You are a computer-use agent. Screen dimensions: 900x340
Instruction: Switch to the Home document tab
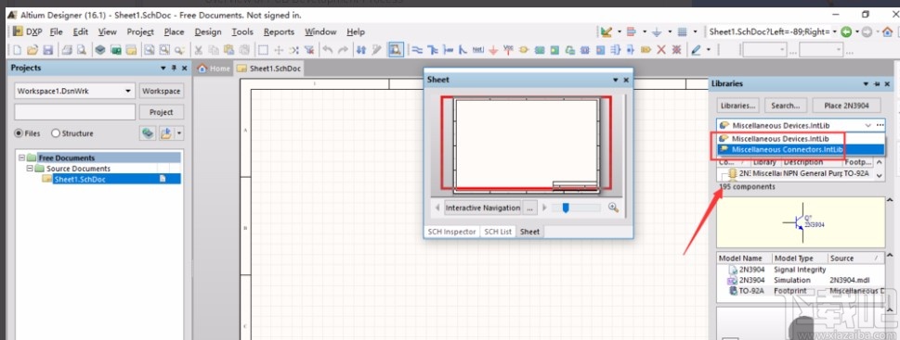point(214,69)
